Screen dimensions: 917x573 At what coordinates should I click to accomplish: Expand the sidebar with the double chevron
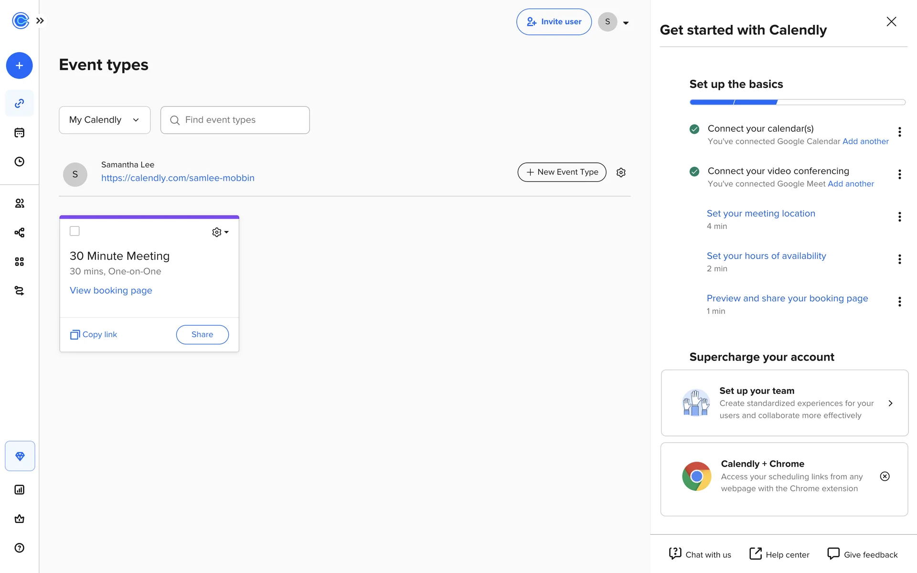click(x=40, y=21)
